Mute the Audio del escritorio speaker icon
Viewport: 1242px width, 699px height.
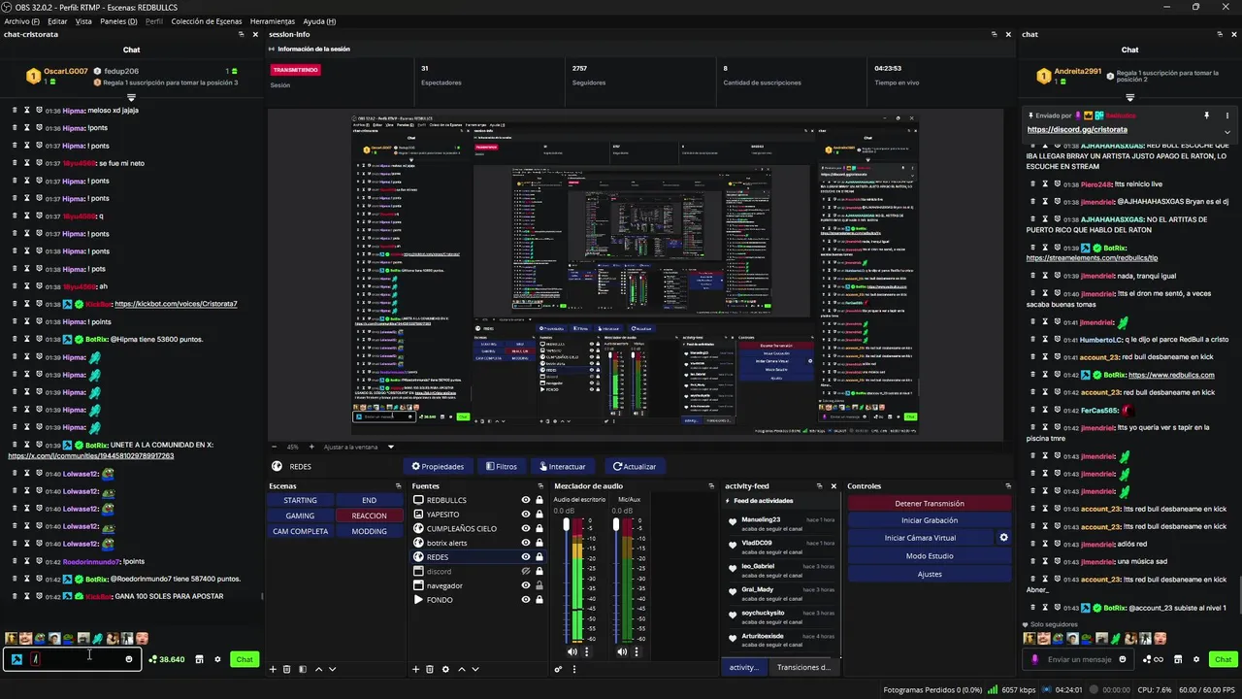point(572,651)
